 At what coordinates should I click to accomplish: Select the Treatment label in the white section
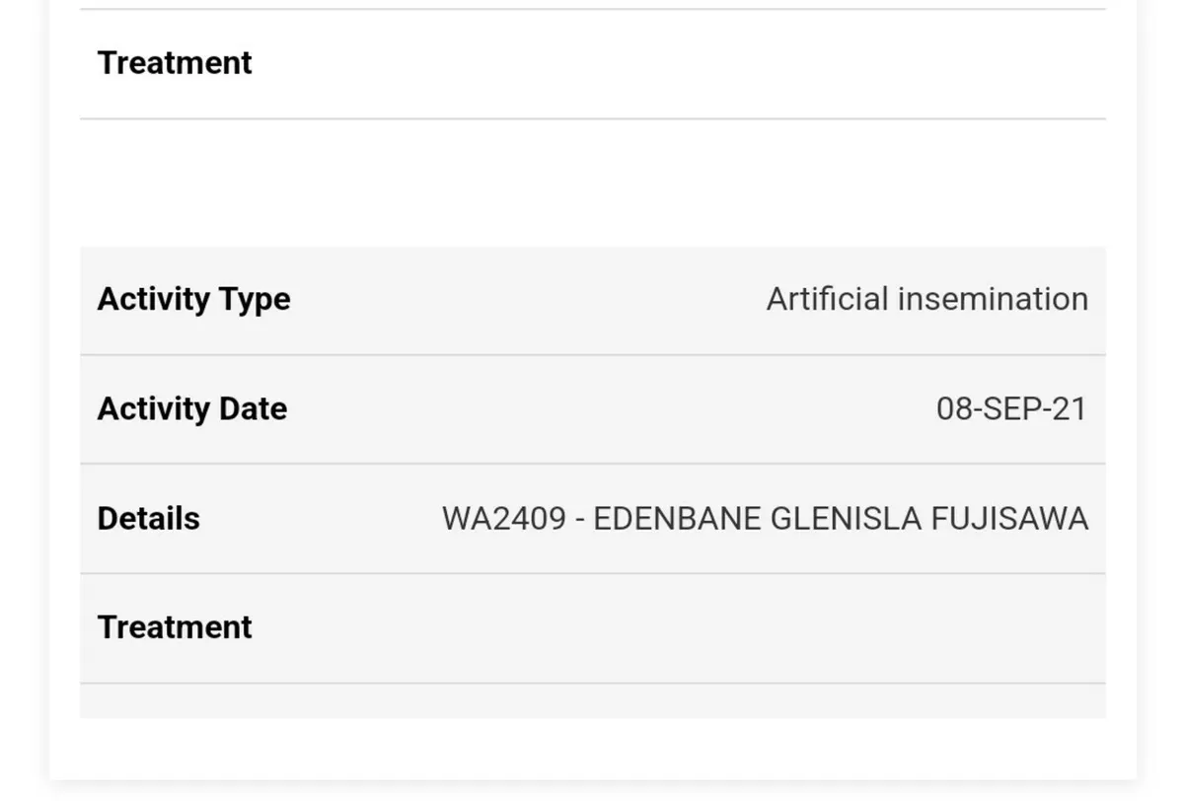[x=175, y=63]
